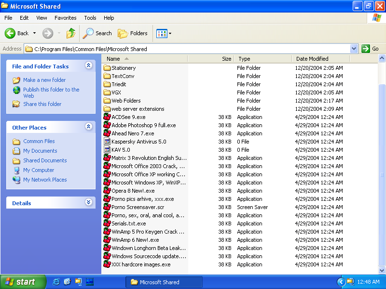
Task: Open the Help menu
Action: tap(109, 18)
